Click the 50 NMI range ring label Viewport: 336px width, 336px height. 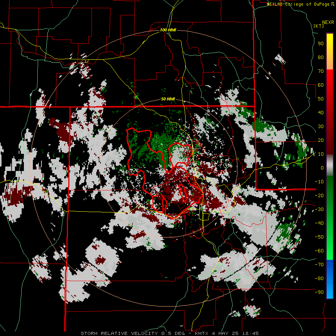[168, 99]
